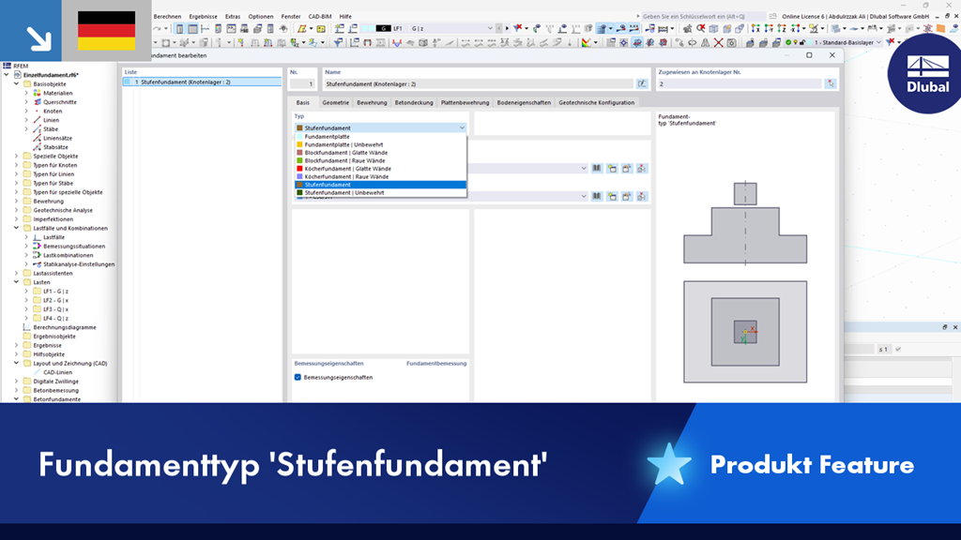Select LF1 - G | z in the tree
This screenshot has width=961, height=540.
click(55, 292)
